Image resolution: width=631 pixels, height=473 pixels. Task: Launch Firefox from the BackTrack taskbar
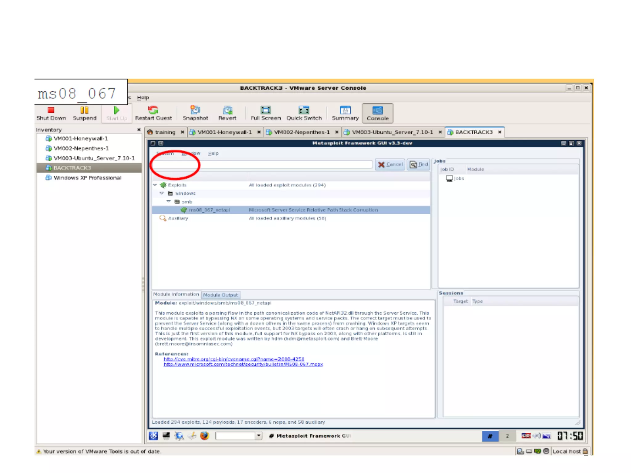coord(204,435)
